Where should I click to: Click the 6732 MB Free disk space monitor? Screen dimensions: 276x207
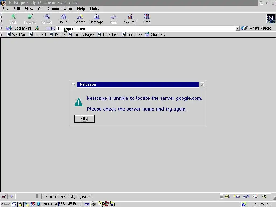pyautogui.click(x=70, y=204)
